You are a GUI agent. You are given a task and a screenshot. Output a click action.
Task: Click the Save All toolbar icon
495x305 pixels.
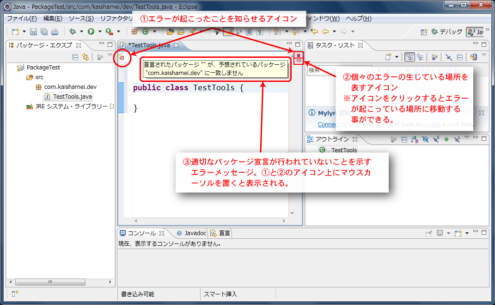coord(44,31)
